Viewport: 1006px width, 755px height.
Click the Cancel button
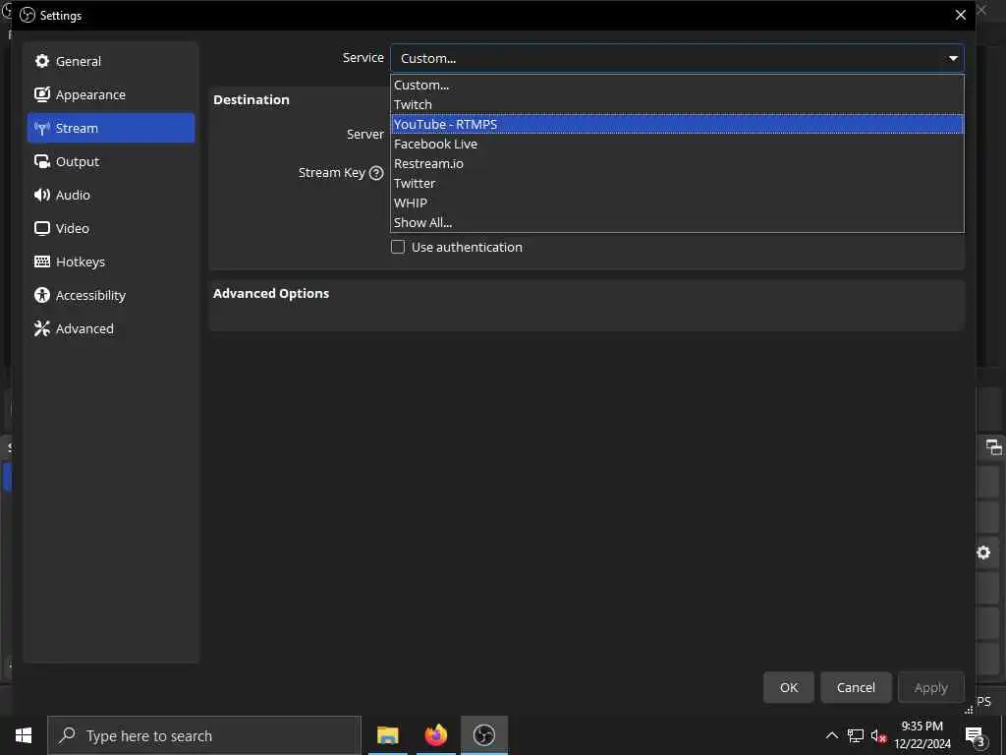click(x=856, y=687)
